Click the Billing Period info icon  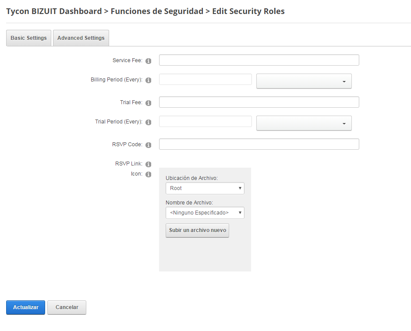pyautogui.click(x=149, y=81)
